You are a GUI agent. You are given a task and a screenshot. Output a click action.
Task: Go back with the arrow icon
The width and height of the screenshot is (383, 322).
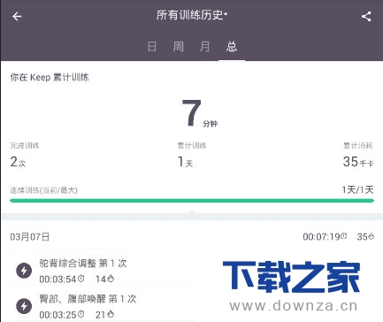pos(17,17)
